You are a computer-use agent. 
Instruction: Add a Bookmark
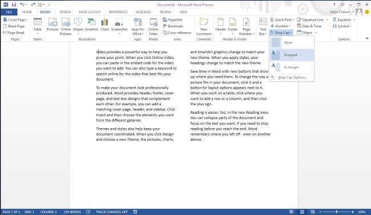(173, 26)
